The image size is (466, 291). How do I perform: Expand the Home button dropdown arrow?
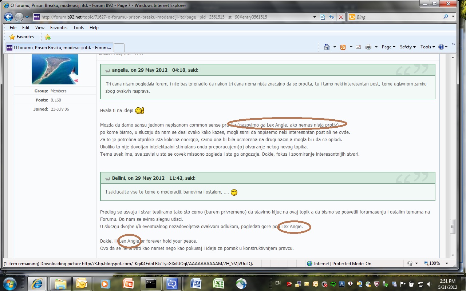pyautogui.click(x=334, y=47)
